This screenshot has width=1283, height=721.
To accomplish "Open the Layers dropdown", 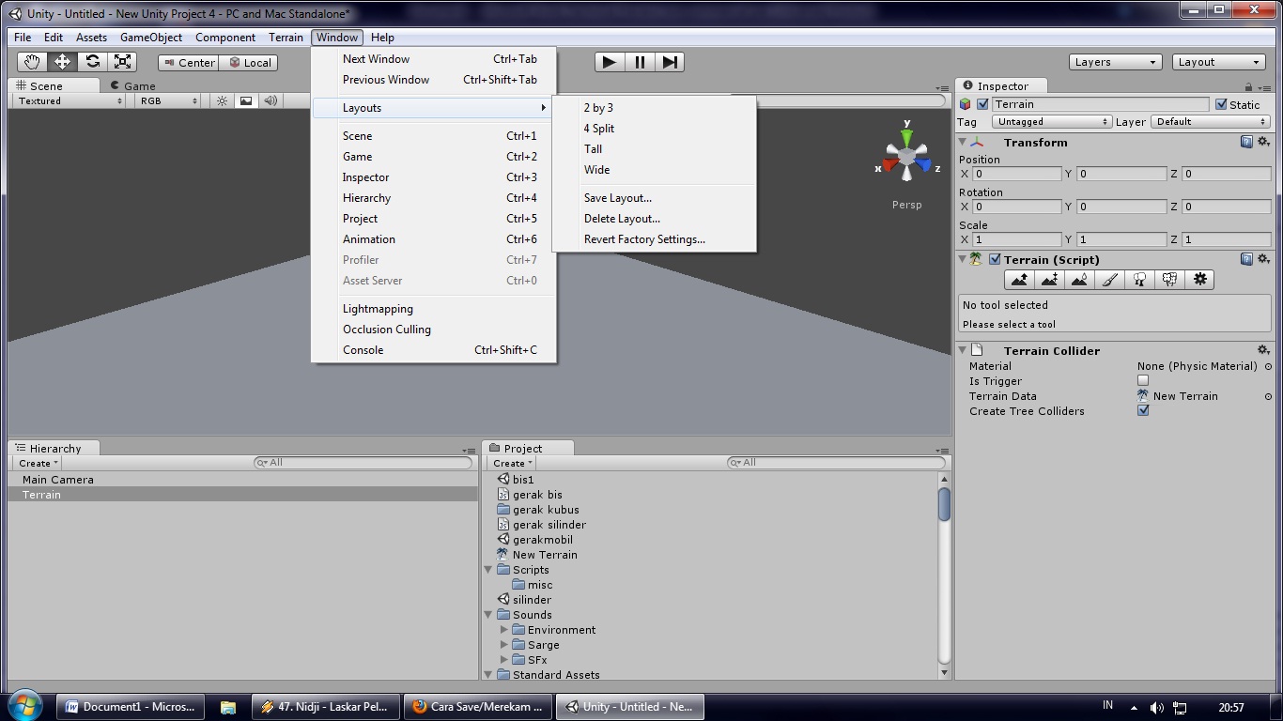I will [x=1116, y=62].
